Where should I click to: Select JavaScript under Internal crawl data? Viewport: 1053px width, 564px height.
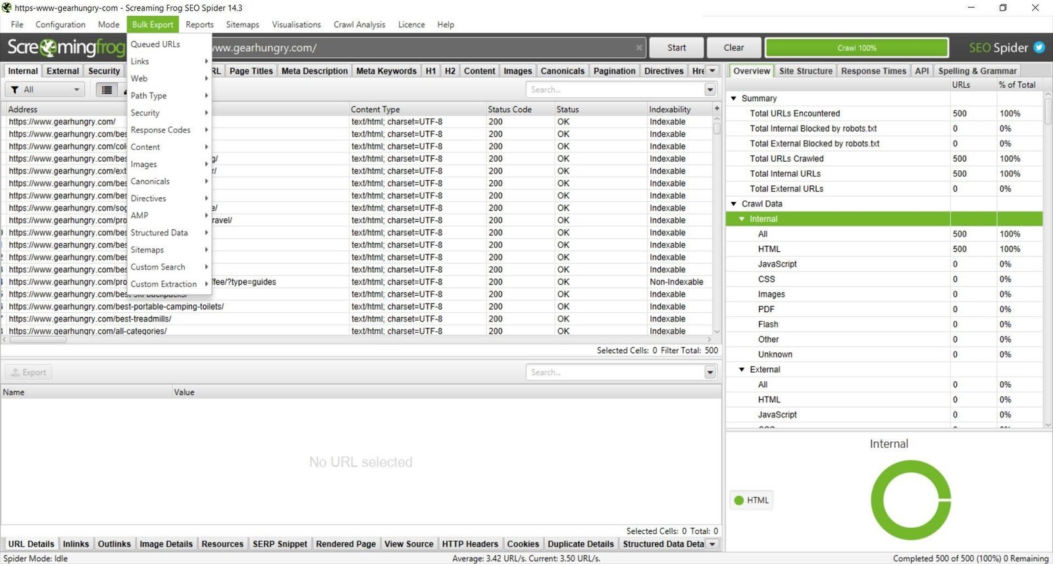point(885,264)
